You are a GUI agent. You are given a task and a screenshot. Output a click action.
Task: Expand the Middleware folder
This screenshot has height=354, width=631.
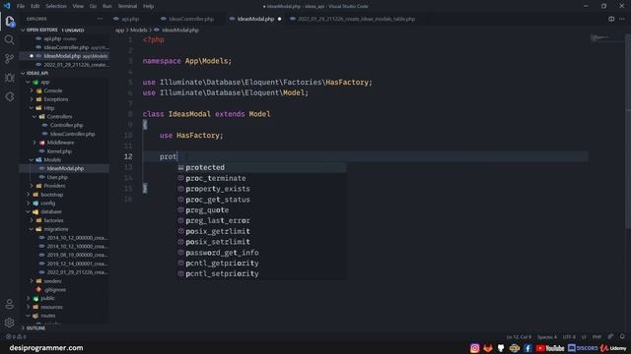click(35, 143)
